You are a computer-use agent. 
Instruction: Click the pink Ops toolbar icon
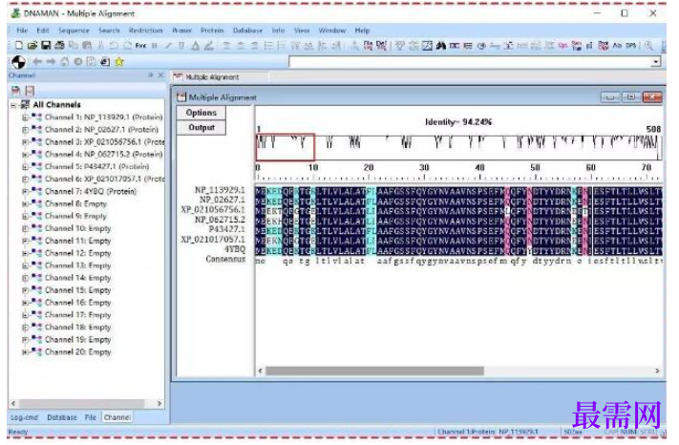pos(562,46)
